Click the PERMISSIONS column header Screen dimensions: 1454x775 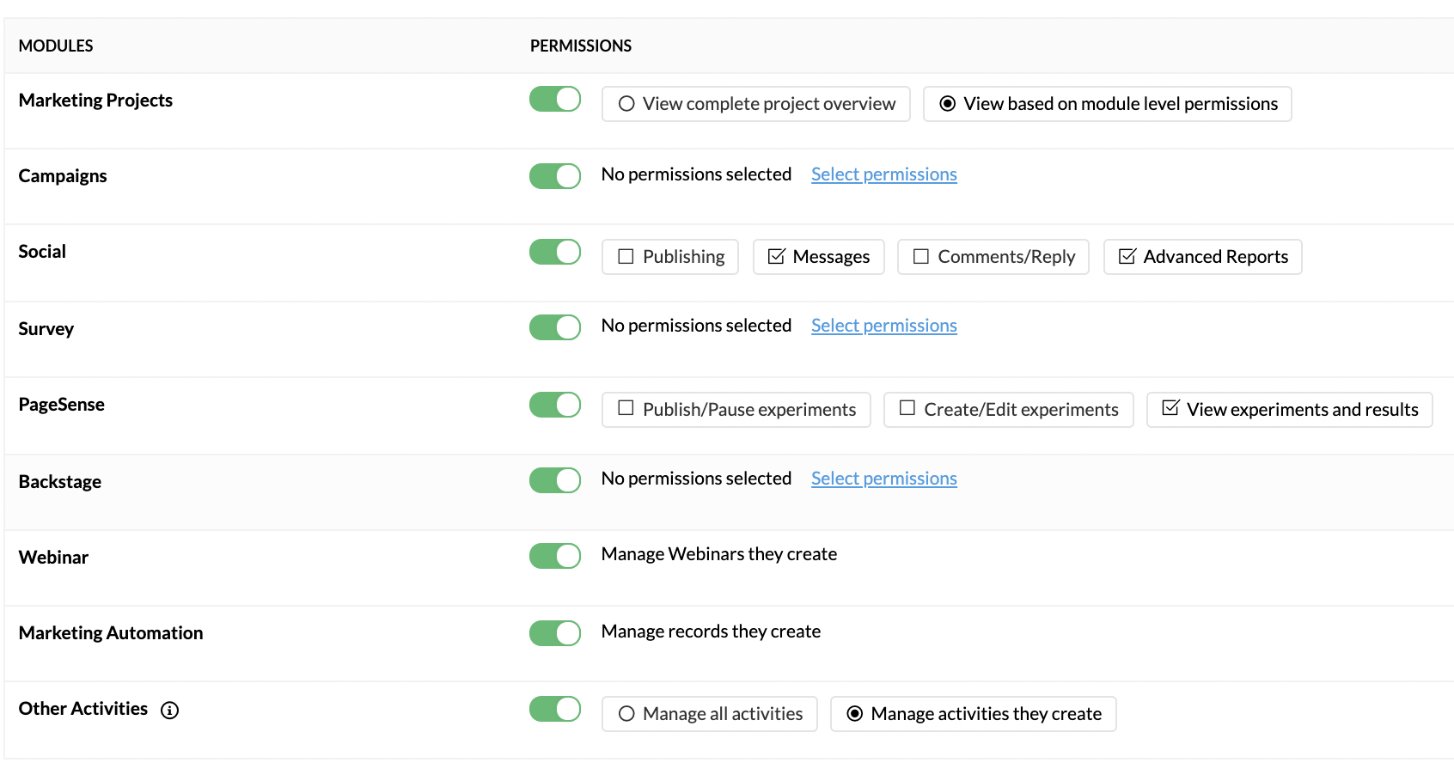pyautogui.click(x=581, y=46)
